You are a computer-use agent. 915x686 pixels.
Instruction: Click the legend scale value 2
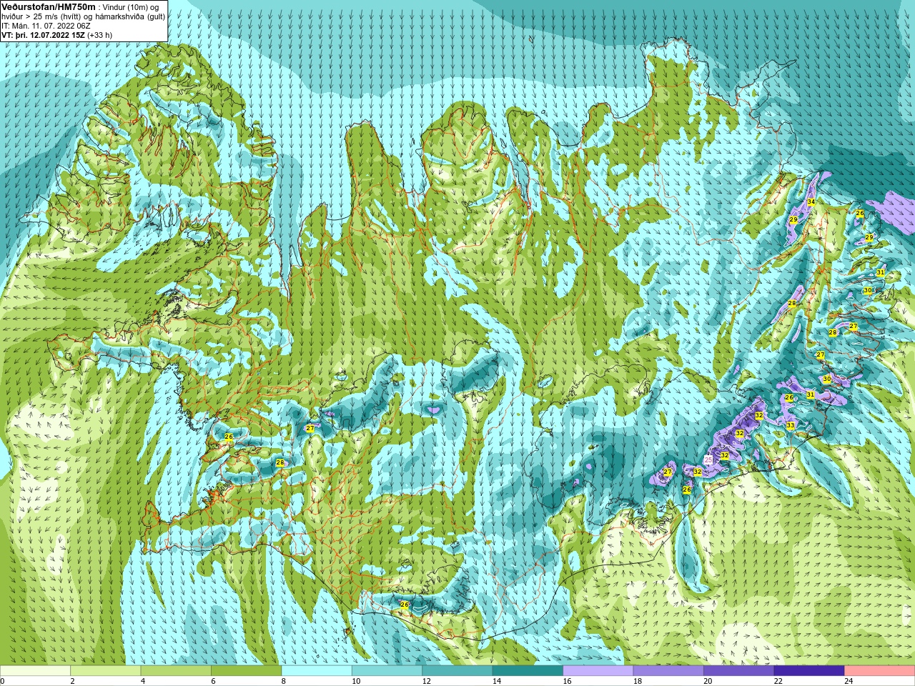click(x=72, y=681)
